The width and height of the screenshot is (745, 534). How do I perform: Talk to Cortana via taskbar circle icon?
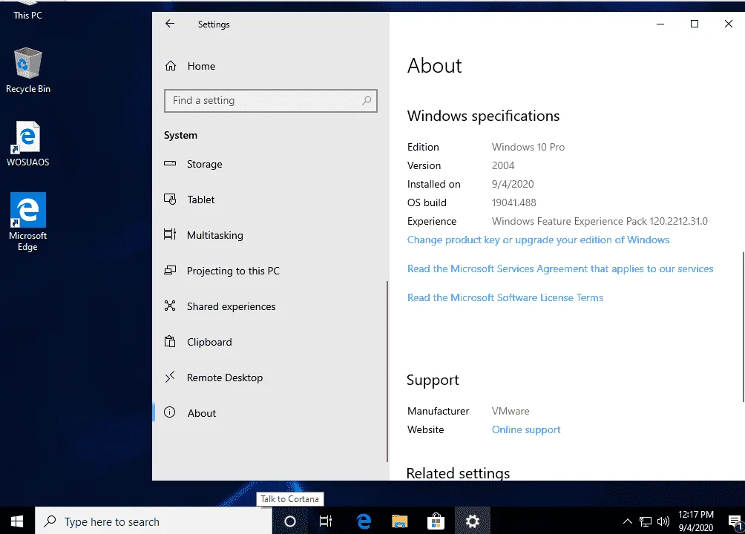tap(290, 521)
